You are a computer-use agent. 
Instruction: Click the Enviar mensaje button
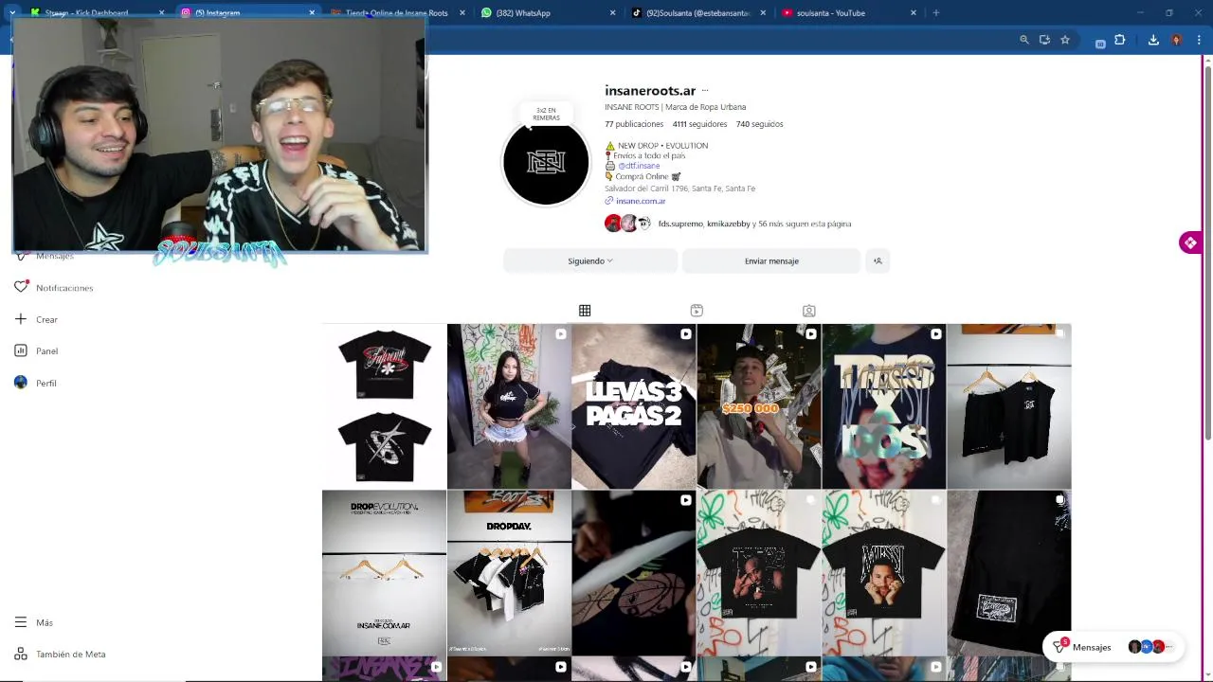pyautogui.click(x=771, y=261)
